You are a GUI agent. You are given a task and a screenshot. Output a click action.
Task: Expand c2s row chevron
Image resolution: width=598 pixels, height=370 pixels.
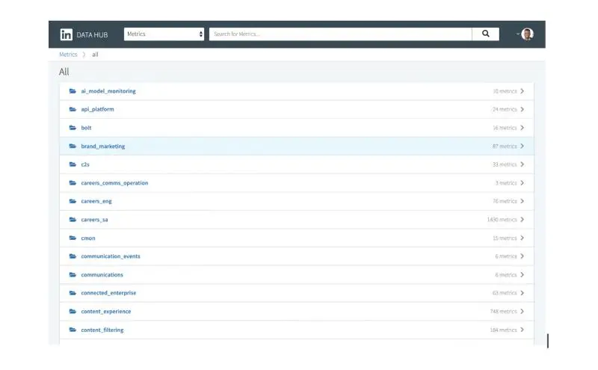click(x=522, y=164)
